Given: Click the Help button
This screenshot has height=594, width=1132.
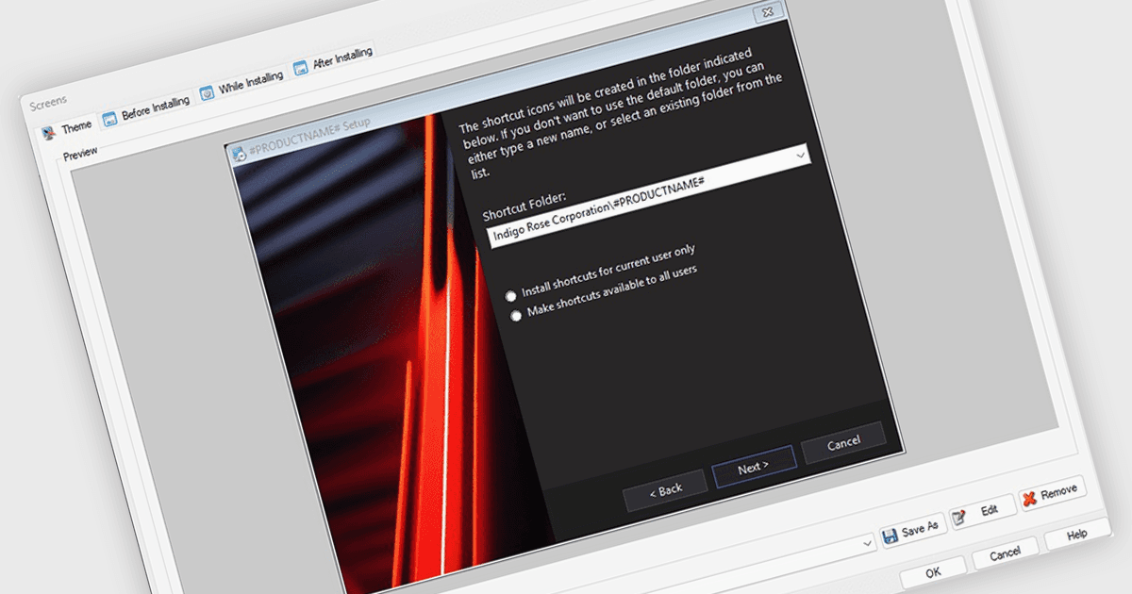Looking at the screenshot, I should coord(1076,534).
